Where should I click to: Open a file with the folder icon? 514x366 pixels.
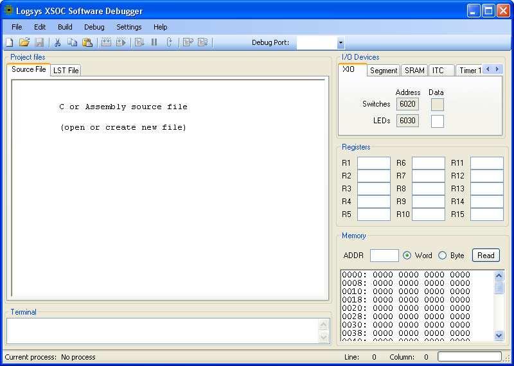pyautogui.click(x=24, y=42)
